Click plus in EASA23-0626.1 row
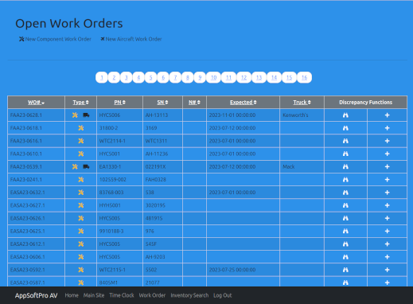The width and height of the screenshot is (413, 304). coord(387,218)
